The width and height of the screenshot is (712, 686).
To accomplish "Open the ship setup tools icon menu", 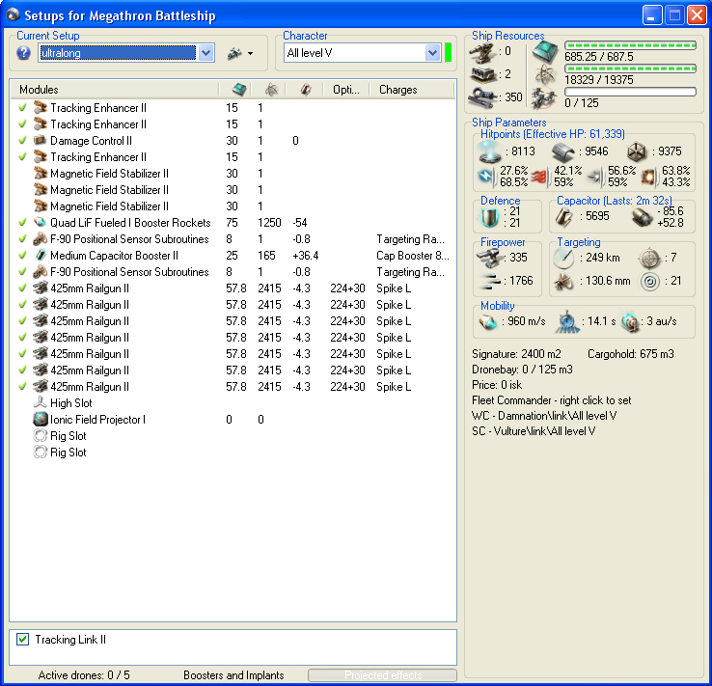I will click(240, 53).
